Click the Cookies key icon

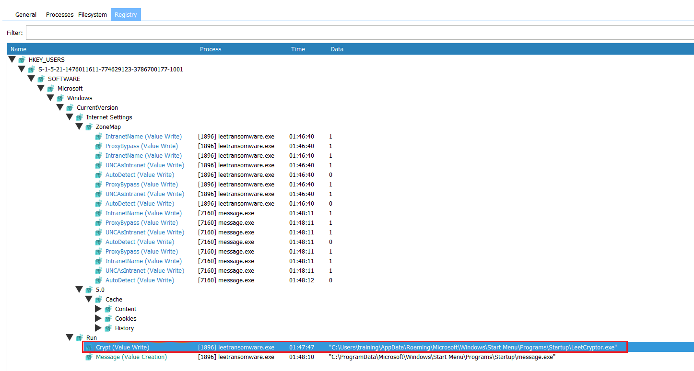click(108, 318)
